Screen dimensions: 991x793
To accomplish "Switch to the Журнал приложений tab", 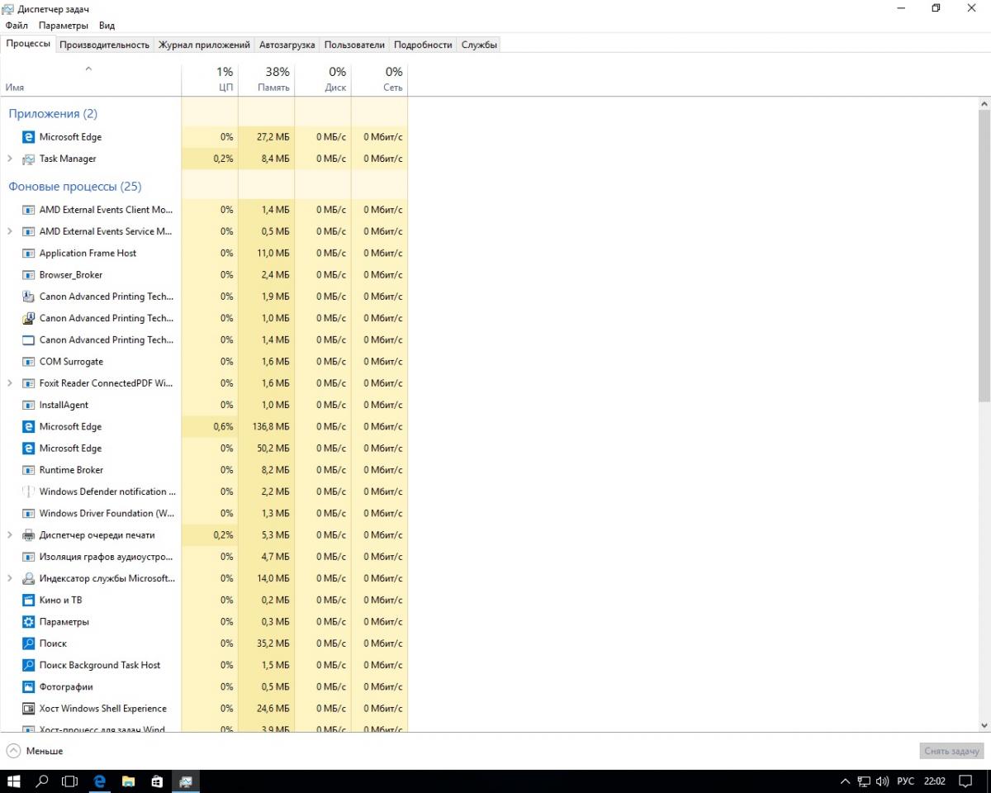I will click(204, 45).
